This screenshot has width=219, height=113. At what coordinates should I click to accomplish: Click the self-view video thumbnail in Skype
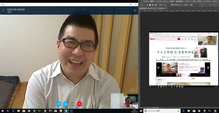pos(125,101)
